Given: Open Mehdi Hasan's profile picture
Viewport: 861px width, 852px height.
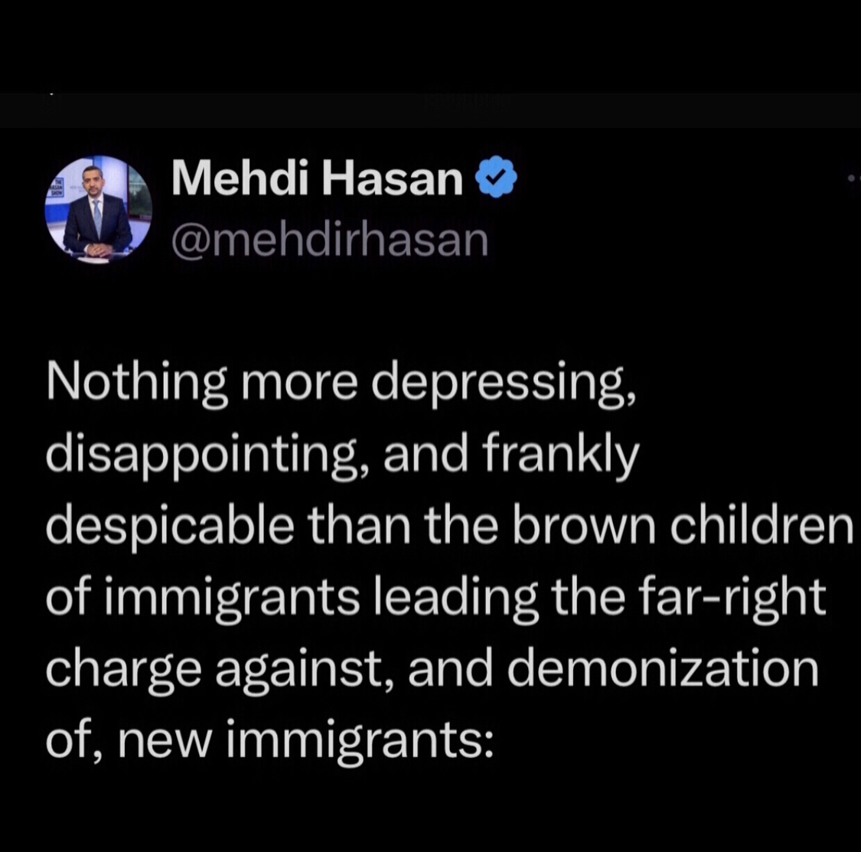Looking at the screenshot, I should coord(98,210).
